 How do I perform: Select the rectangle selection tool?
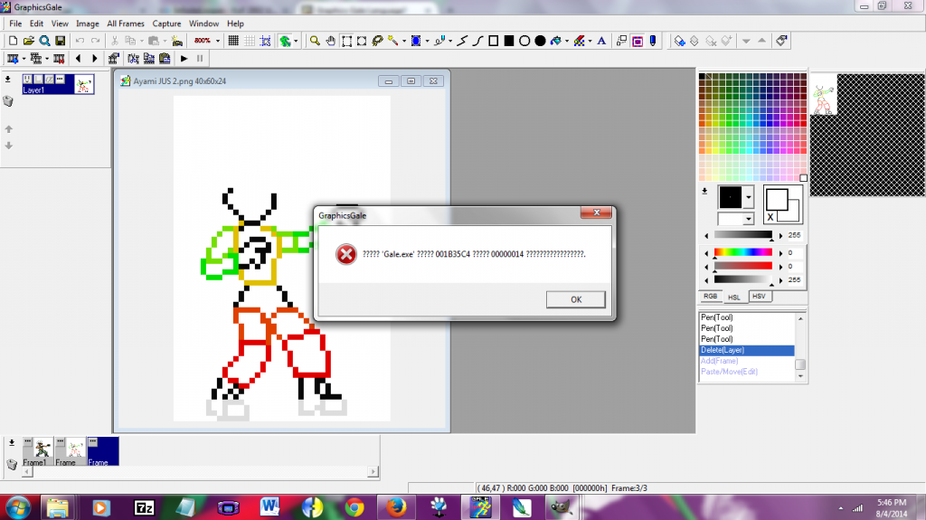(346, 41)
